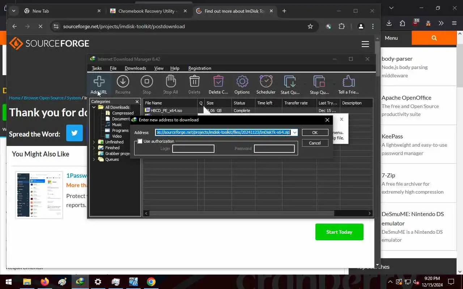Close the Categories panel with its X

point(137,102)
